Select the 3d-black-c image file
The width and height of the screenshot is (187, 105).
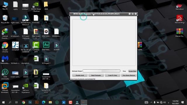click(15, 61)
